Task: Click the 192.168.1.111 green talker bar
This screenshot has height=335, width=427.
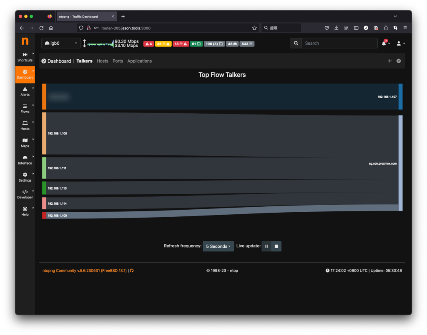Action: point(44,168)
